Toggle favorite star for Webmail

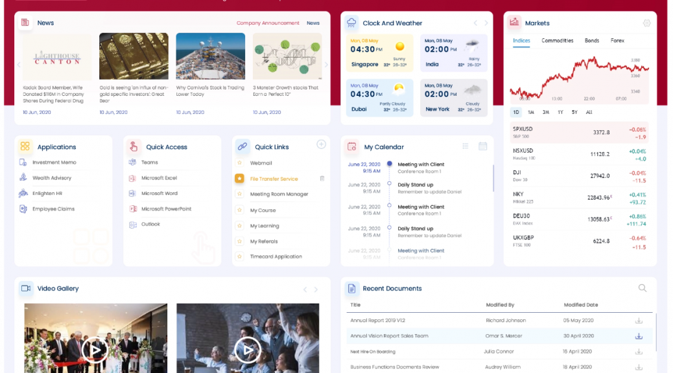239,163
